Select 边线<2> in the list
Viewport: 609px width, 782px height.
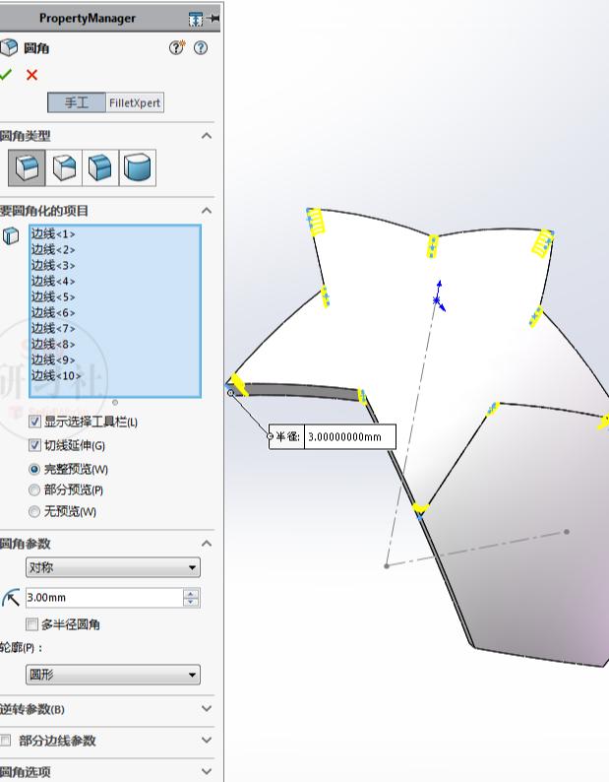click(53, 249)
